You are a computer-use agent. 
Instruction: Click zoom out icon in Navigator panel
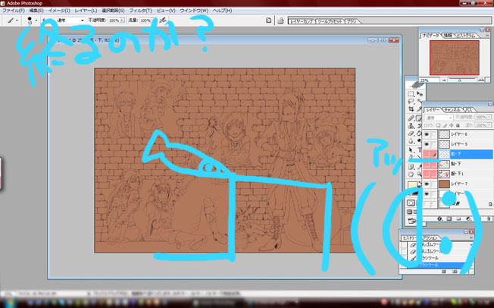pos(444,80)
